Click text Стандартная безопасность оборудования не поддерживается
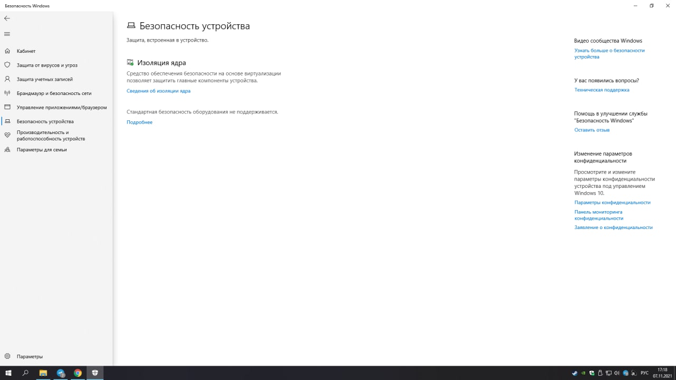 tap(202, 112)
